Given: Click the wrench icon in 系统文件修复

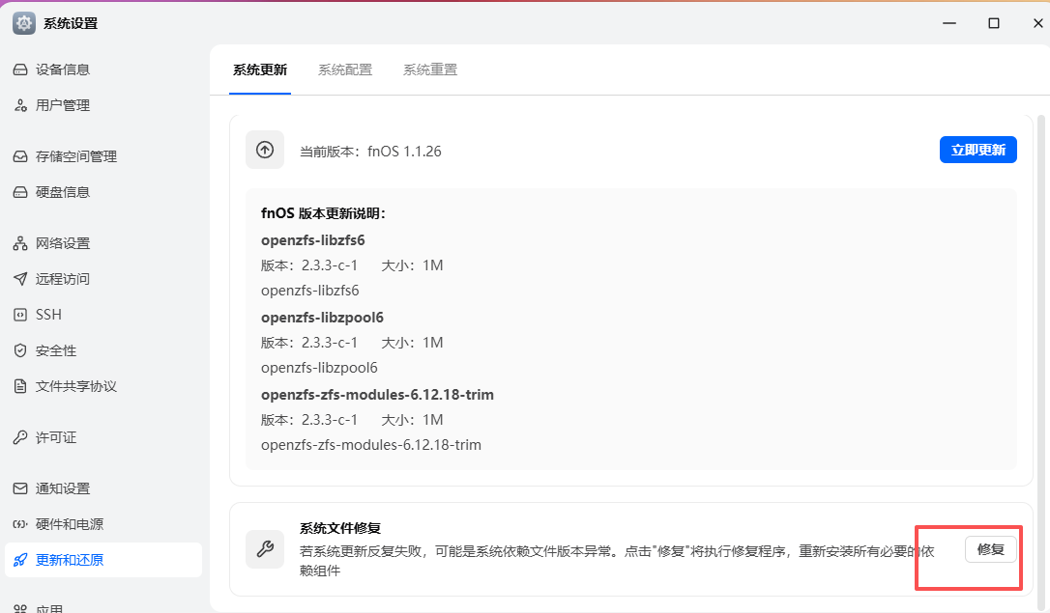Looking at the screenshot, I should pyautogui.click(x=264, y=548).
